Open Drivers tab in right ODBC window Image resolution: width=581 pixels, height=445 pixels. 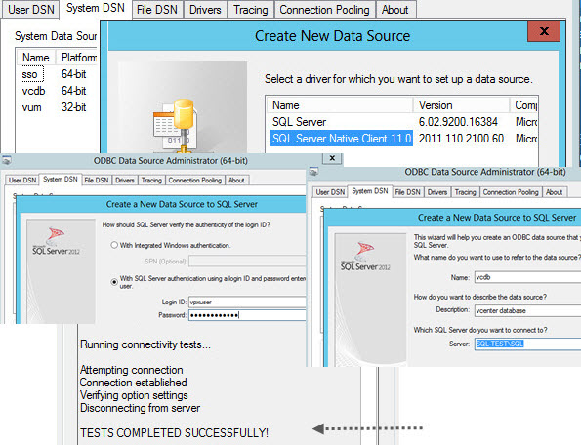point(437,192)
